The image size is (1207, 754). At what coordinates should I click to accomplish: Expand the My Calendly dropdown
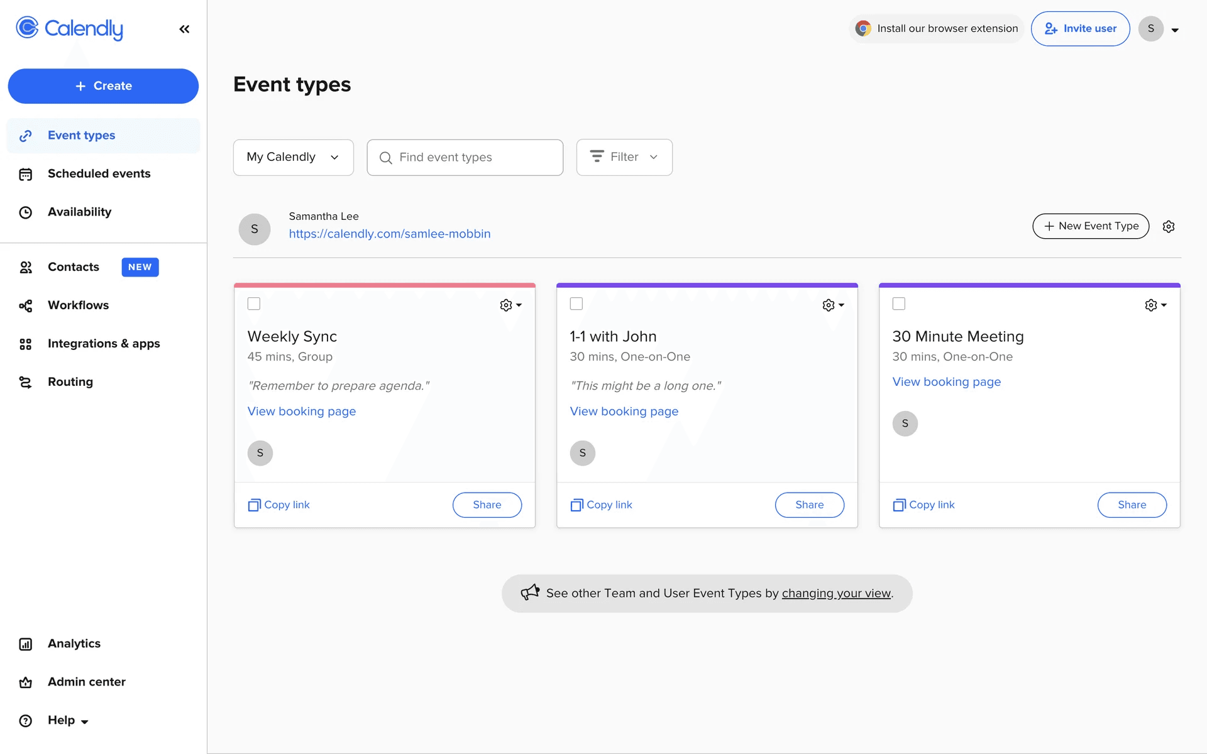[293, 157]
